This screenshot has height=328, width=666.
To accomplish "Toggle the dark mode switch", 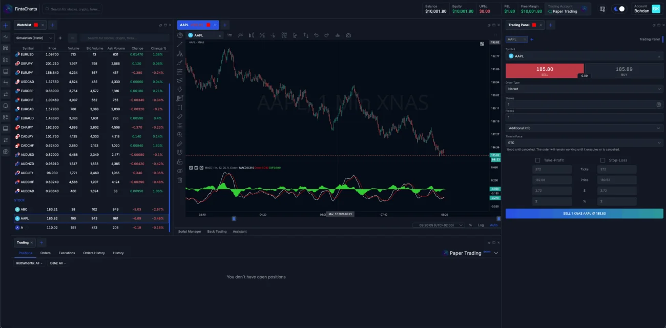I will pyautogui.click(x=619, y=9).
